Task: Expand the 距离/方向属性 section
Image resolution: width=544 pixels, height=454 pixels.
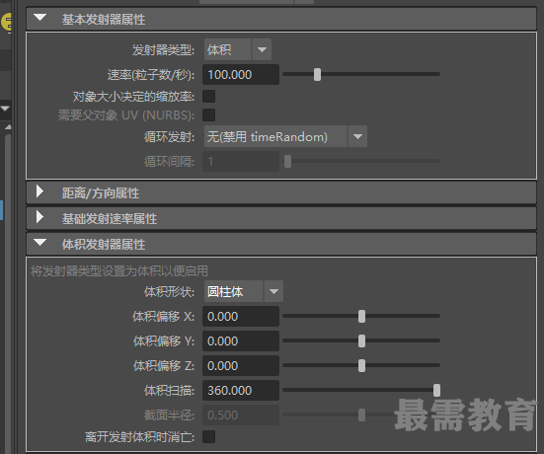Action: click(x=39, y=191)
